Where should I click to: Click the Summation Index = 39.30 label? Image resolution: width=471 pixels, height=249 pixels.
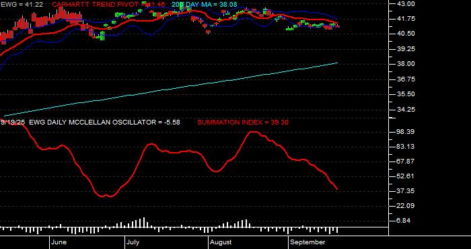(x=243, y=122)
